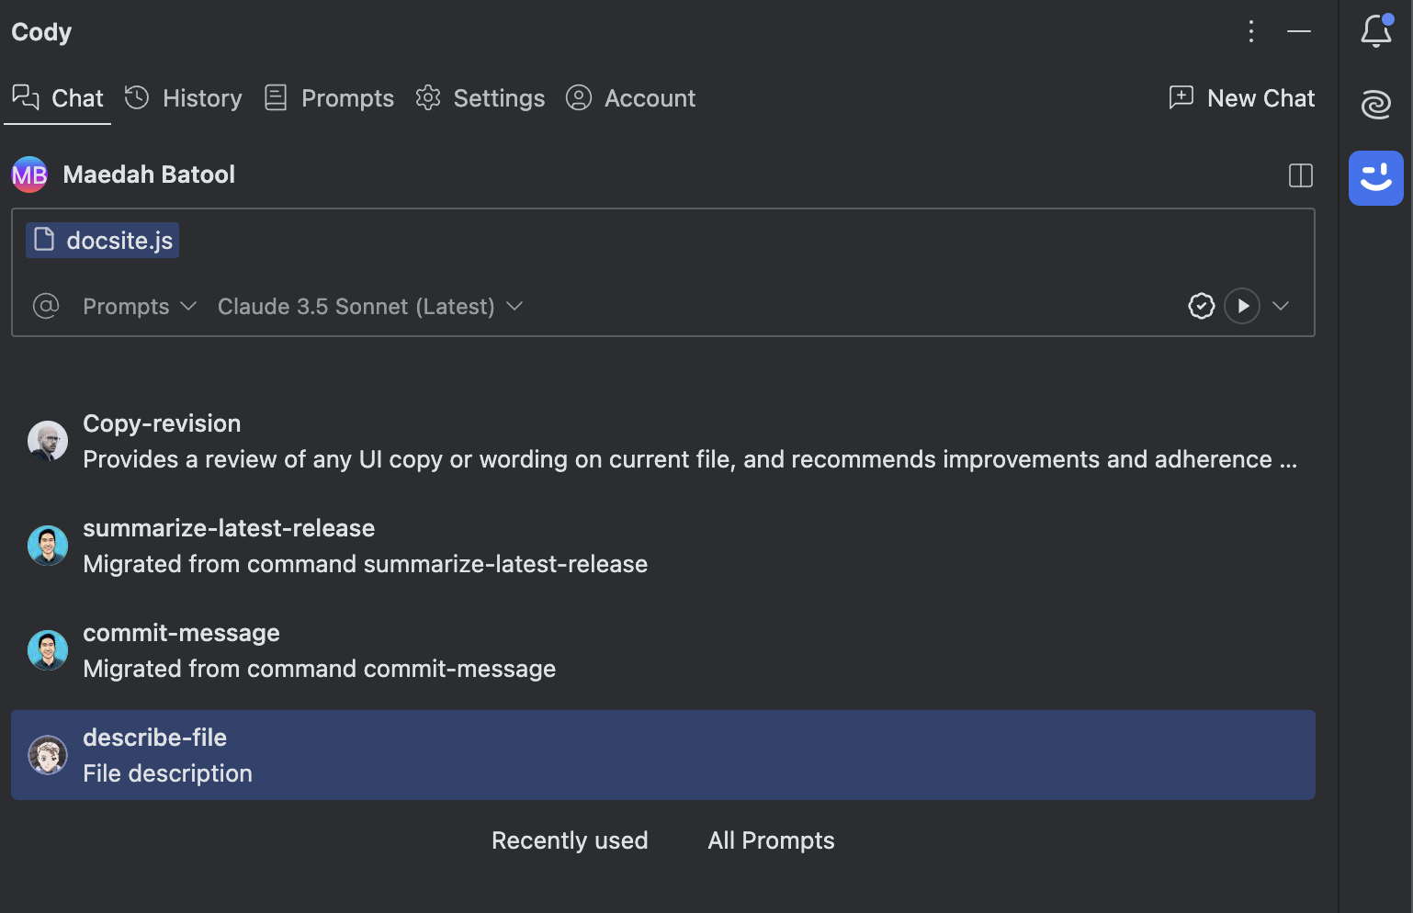Click the chat input field area

663,272
